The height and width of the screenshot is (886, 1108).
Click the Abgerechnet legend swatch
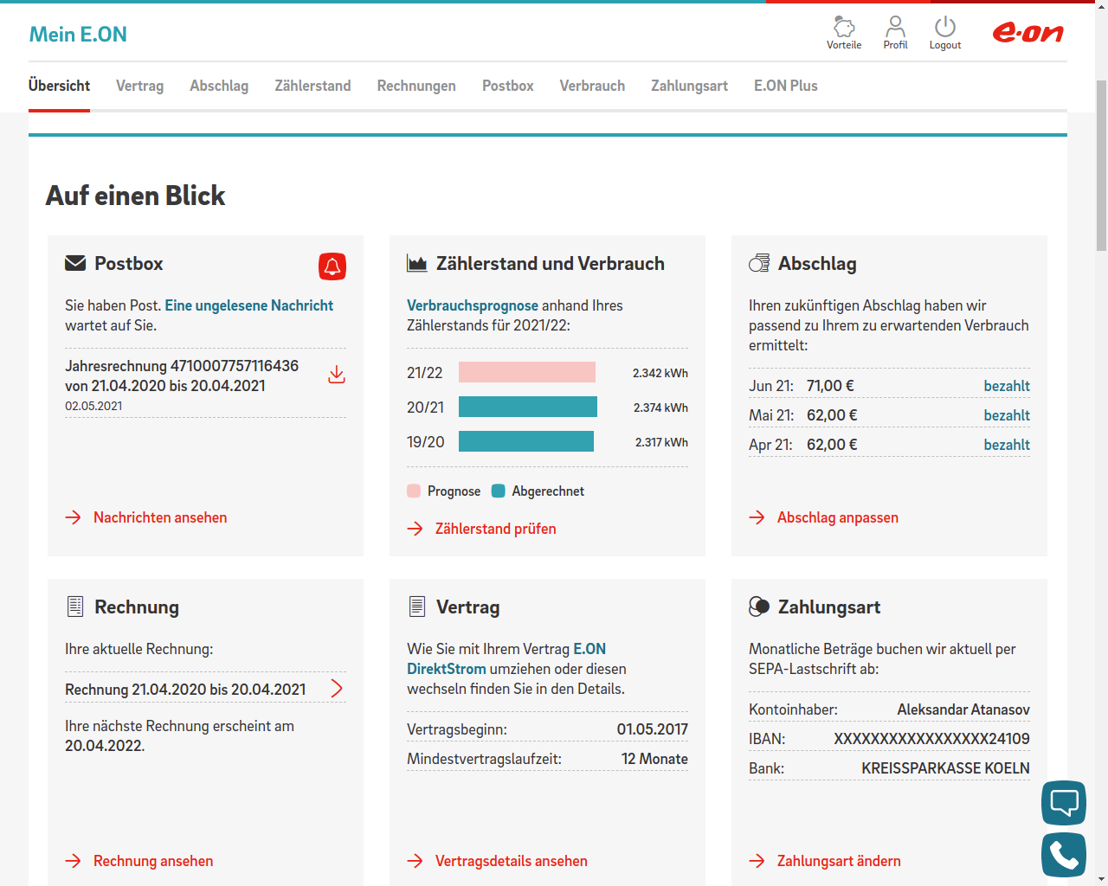tap(498, 491)
